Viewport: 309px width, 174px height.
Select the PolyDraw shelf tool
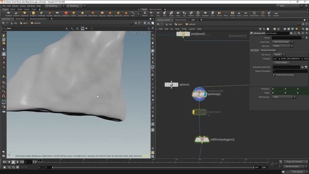(16, 14)
